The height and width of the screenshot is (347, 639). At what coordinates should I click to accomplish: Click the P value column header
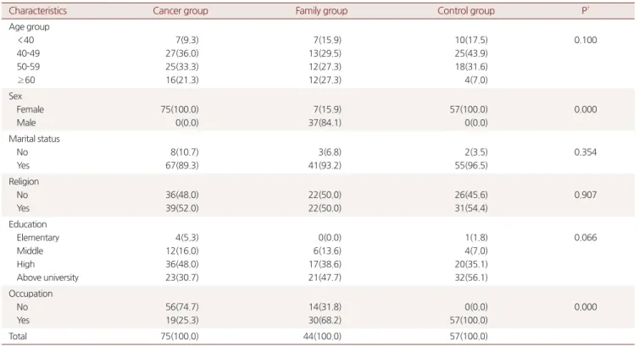click(x=586, y=10)
